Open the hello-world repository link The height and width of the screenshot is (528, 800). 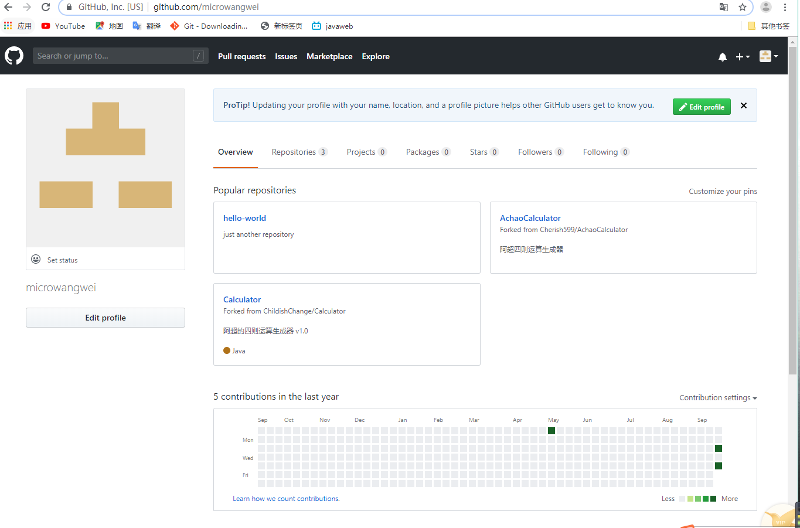pyautogui.click(x=244, y=218)
